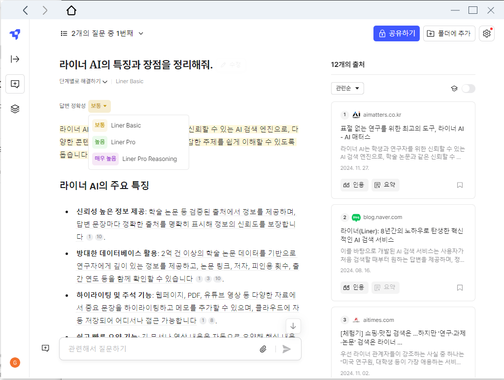The height and width of the screenshot is (380, 504).
Task: Click the Liner Basic label under title
Action: pos(130,81)
